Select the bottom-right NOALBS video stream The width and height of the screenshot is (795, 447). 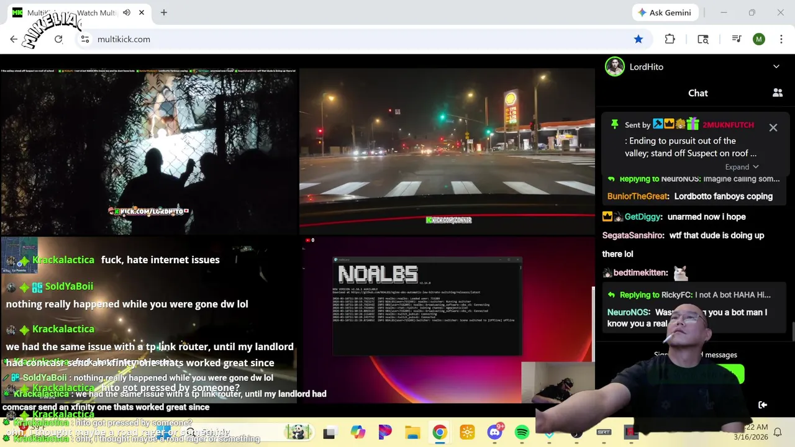point(447,320)
